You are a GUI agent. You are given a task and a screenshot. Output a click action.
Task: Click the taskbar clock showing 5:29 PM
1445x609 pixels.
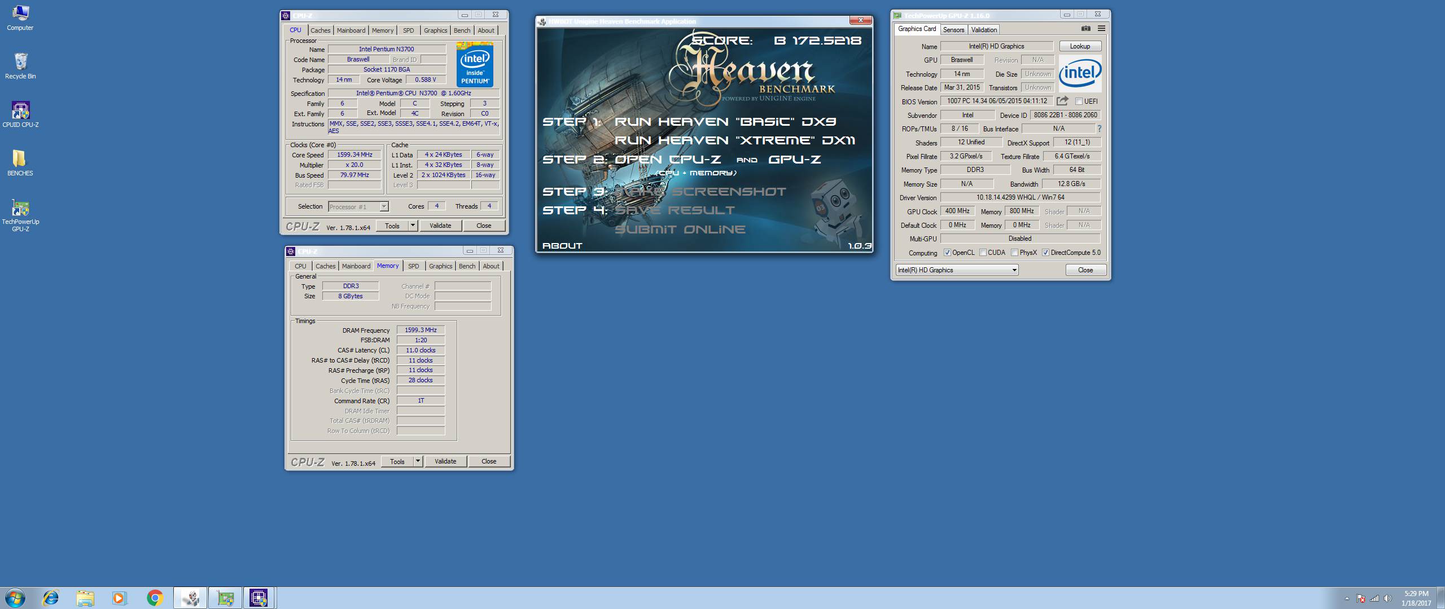tap(1416, 598)
